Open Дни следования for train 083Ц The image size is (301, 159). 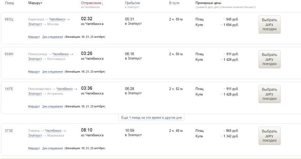52,37
